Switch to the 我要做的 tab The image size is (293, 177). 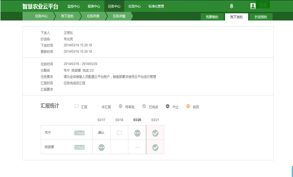coord(212,17)
